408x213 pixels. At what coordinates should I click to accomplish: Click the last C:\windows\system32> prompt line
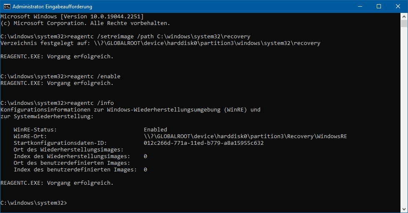(x=34, y=203)
